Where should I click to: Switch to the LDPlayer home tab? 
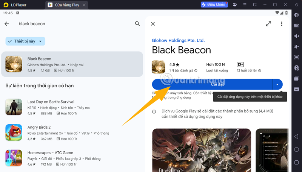click(x=15, y=5)
